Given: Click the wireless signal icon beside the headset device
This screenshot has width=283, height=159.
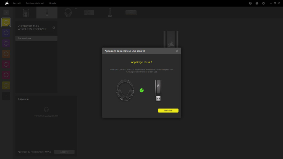Looking at the screenshot, I should pyautogui.click(x=76, y=9).
